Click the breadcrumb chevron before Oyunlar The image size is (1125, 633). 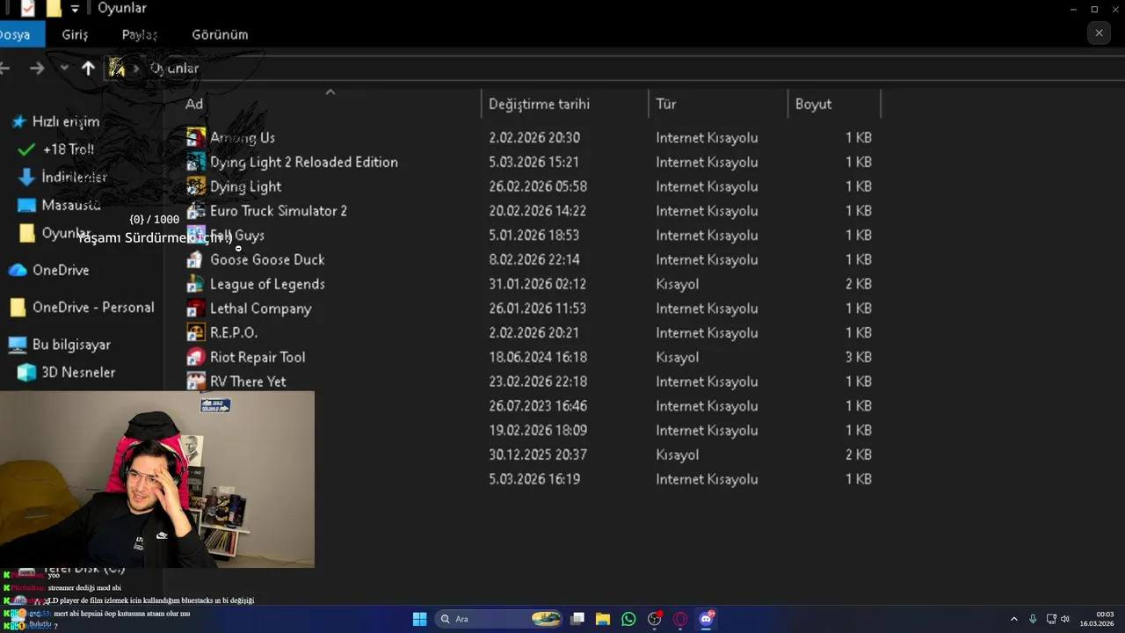coord(137,69)
